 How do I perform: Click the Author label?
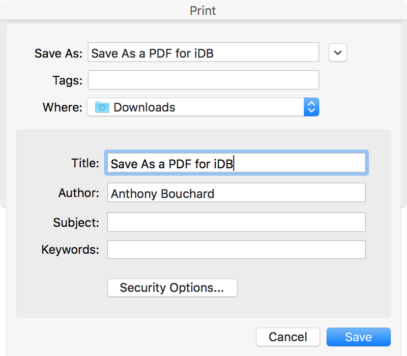(x=79, y=193)
